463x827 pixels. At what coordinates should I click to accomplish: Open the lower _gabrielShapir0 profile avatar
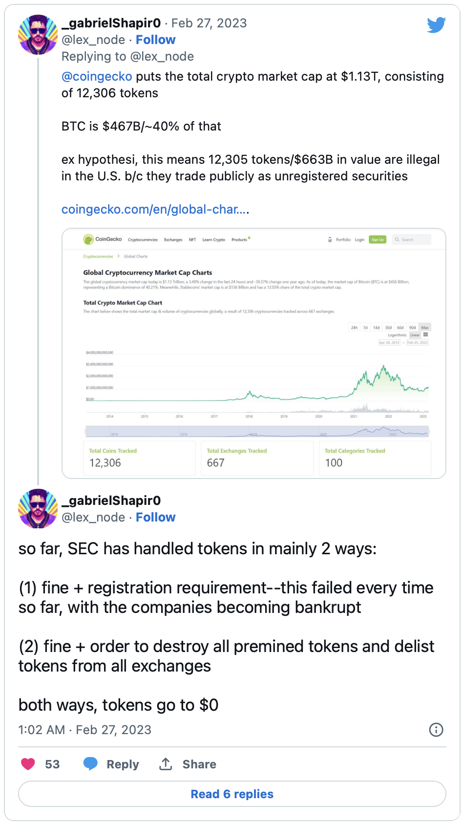coord(38,509)
